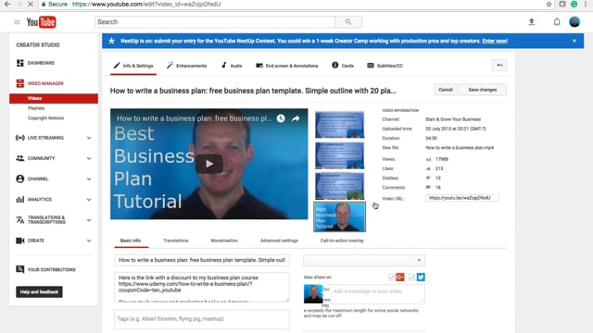
Task: Open Your Contributions
Action: [x=45, y=269]
